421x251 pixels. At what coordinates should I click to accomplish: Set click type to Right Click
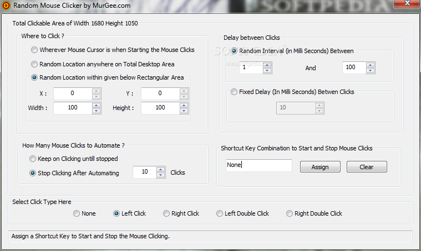click(166, 213)
